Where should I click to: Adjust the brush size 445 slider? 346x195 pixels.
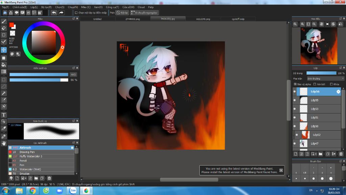(39, 74)
